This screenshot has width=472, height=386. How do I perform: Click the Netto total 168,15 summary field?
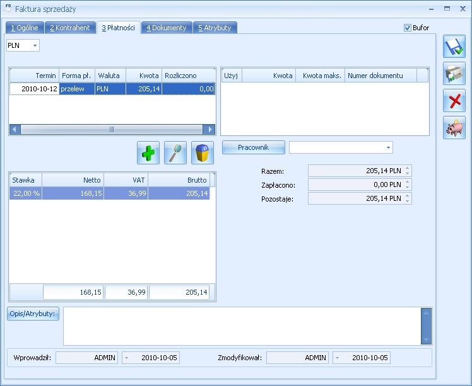(x=73, y=292)
